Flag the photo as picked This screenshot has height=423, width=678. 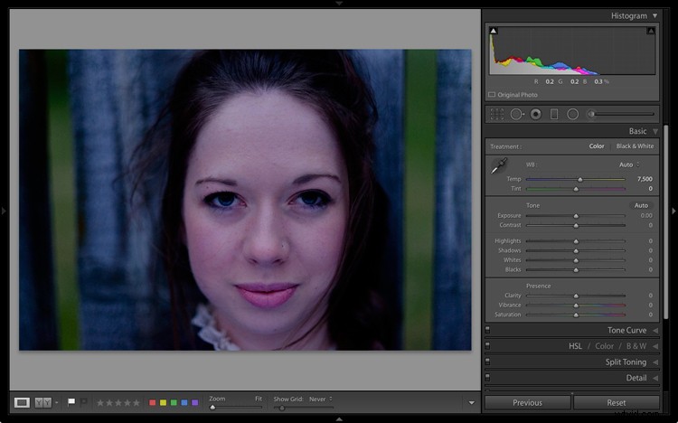[71, 402]
